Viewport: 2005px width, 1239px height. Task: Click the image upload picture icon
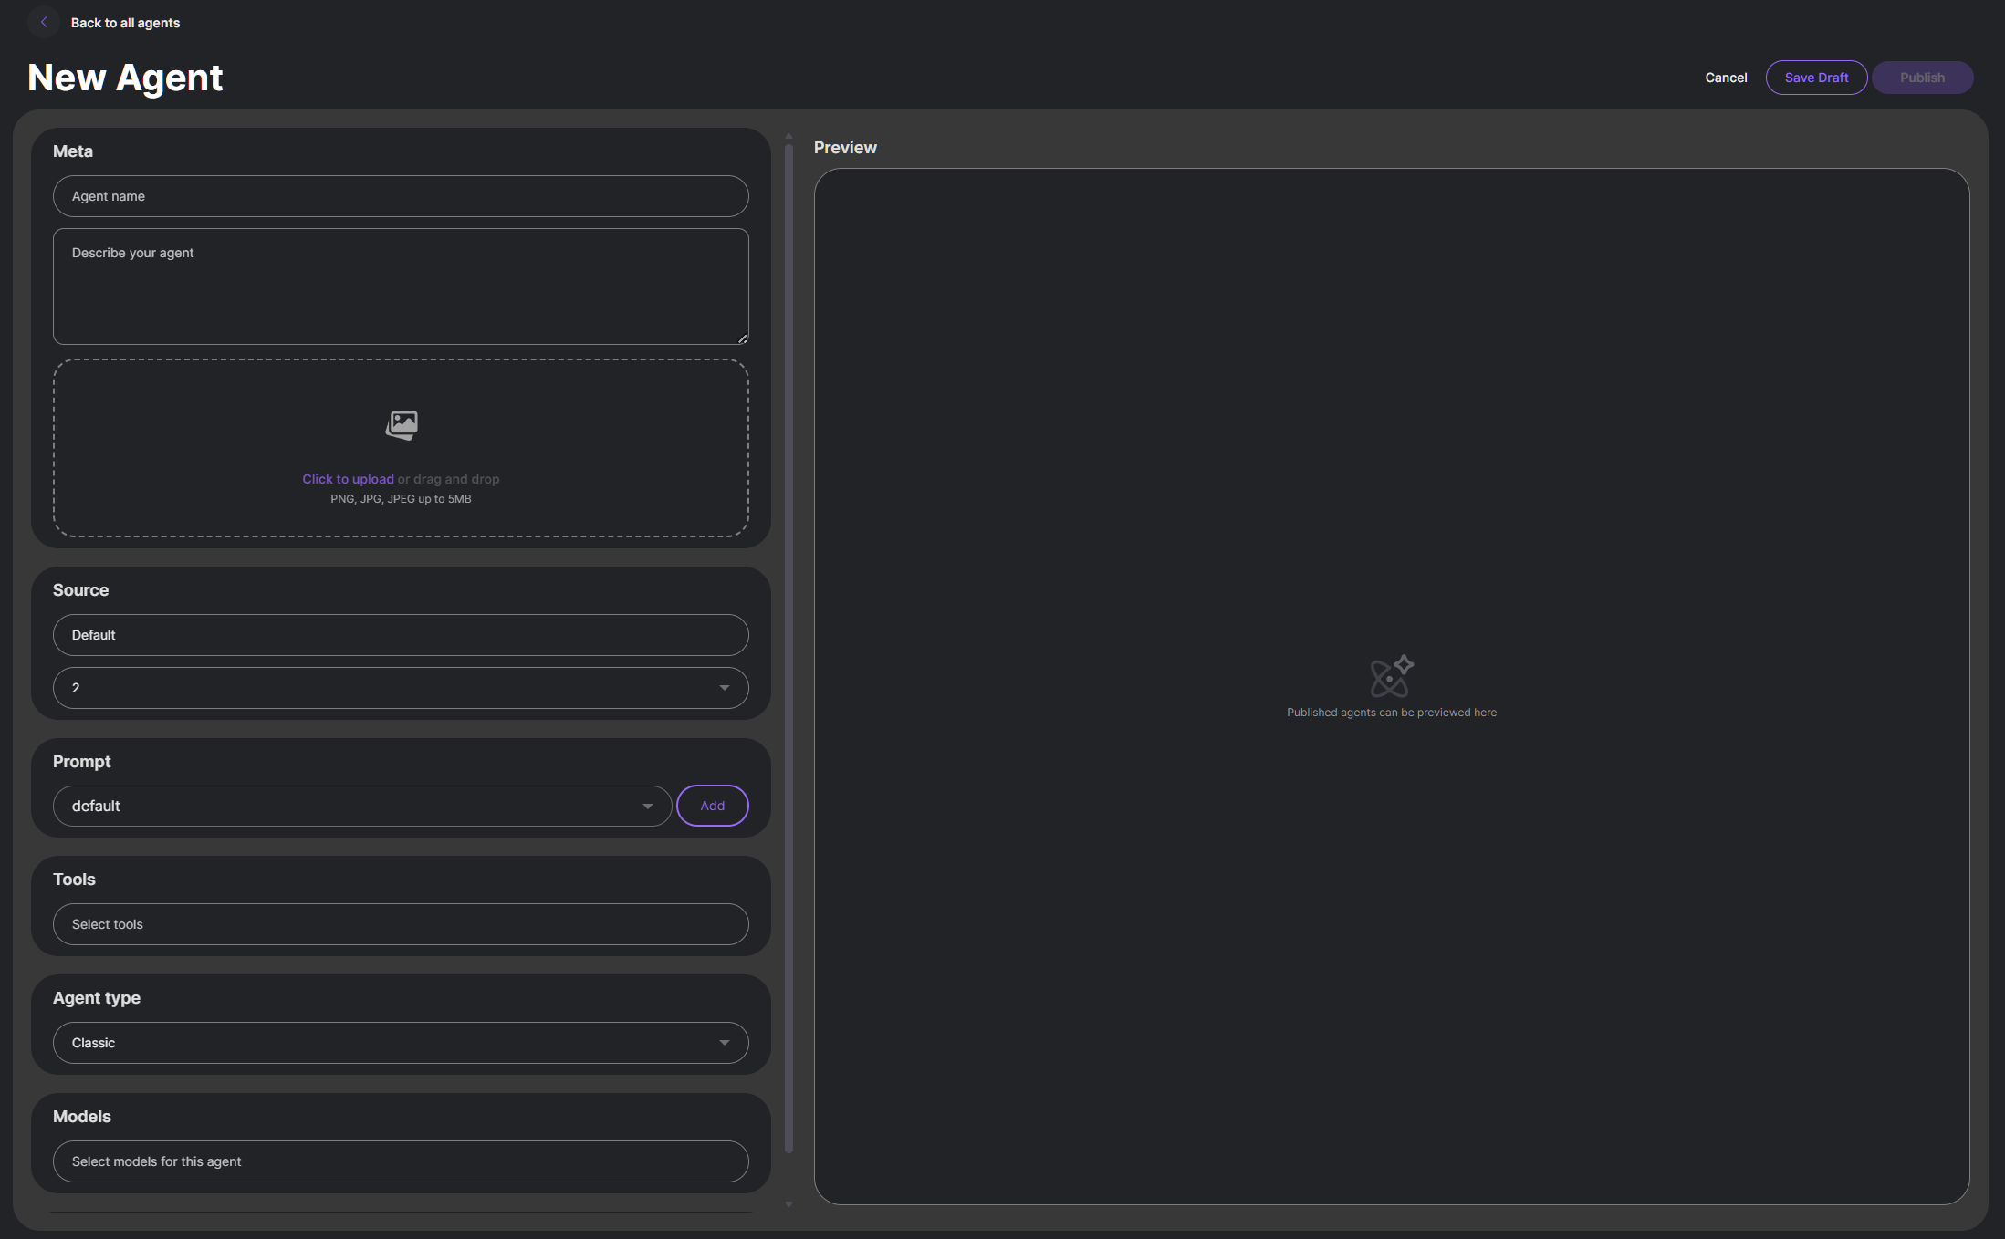click(x=402, y=424)
